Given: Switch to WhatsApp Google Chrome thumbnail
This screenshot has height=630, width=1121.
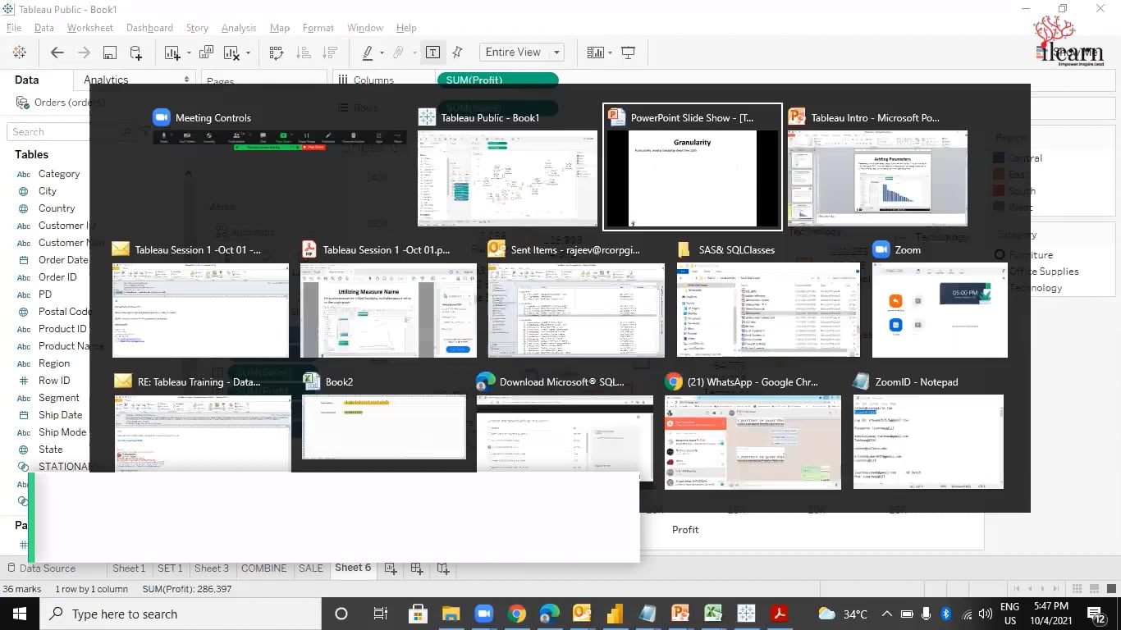Looking at the screenshot, I should click(753, 432).
